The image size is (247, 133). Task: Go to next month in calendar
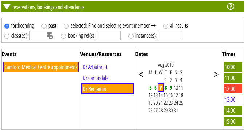(x=216, y=74)
